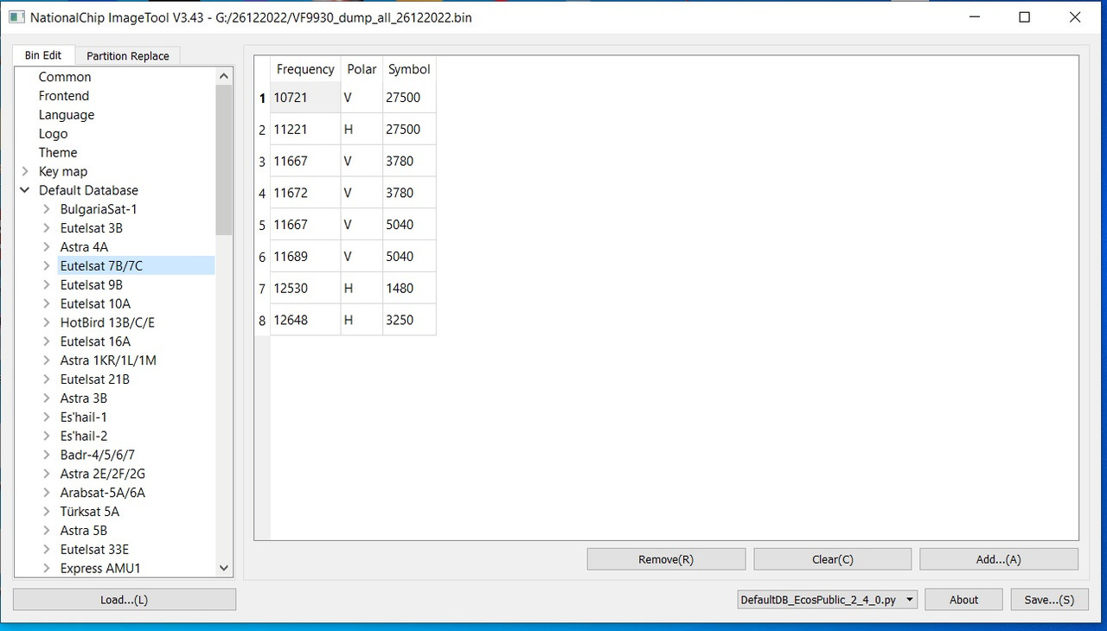Click the tree scrollbar down arrow
1107x631 pixels.
[x=224, y=568]
